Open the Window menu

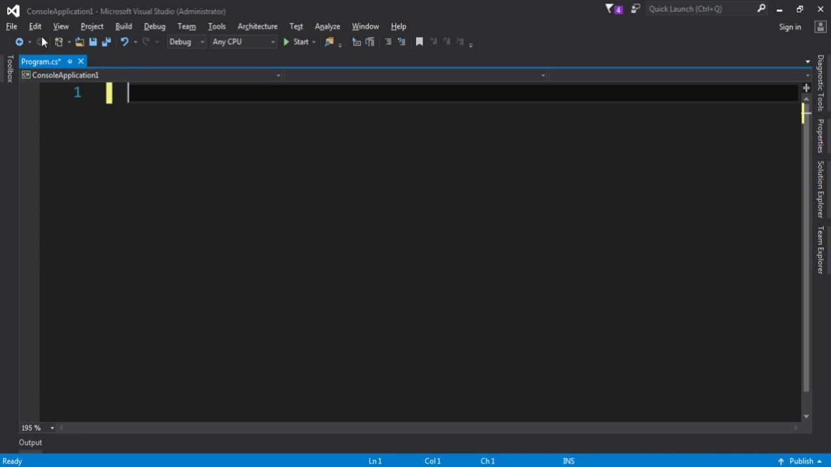point(366,27)
